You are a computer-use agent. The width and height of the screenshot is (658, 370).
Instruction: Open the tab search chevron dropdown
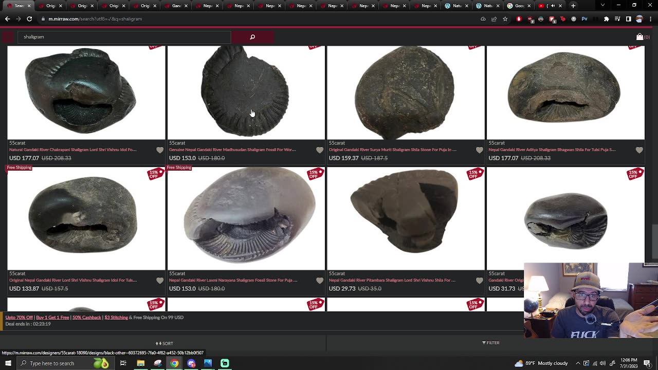tap(602, 6)
